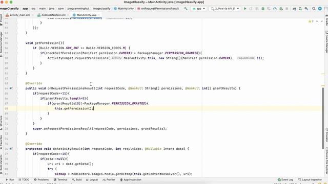The image size is (328, 184).
Task: Place cursor on this.getPermission(); line
Action: pyautogui.click(x=74, y=108)
